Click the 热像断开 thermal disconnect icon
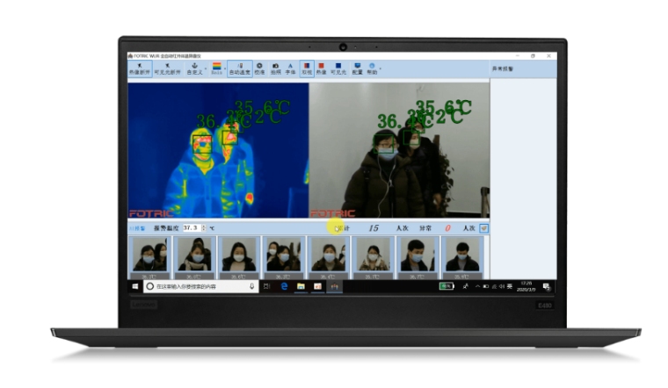The width and height of the screenshot is (668, 388). [140, 69]
